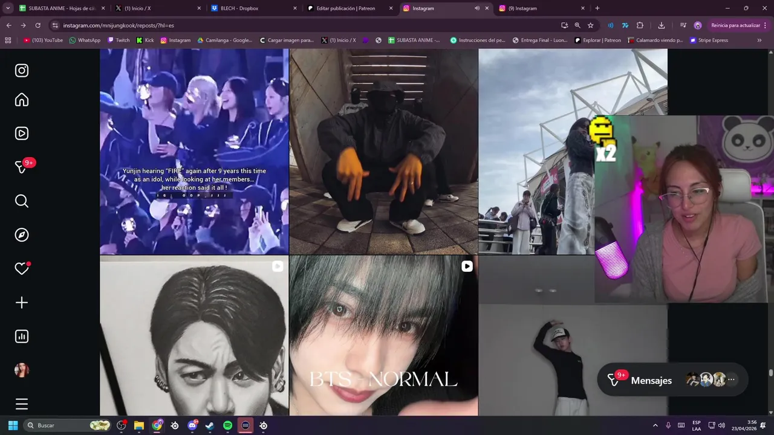The height and width of the screenshot is (435, 774).
Task: Open Yunjin hearing FIRE repost thumbnail
Action: (194, 152)
